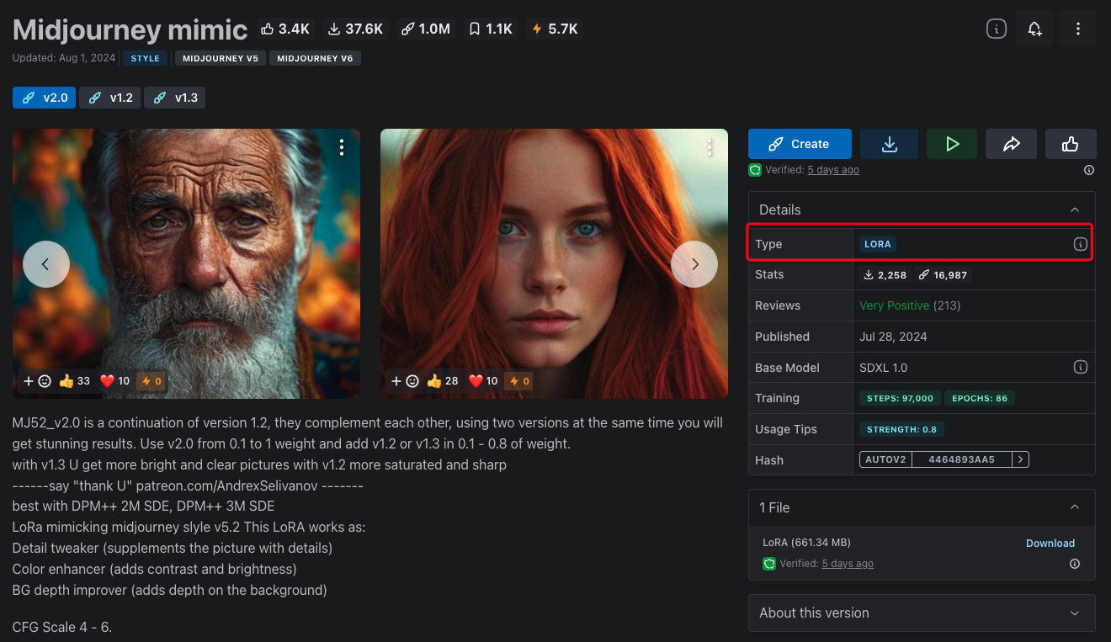
Task: Open the three-dot page options menu
Action: pyautogui.click(x=1078, y=29)
